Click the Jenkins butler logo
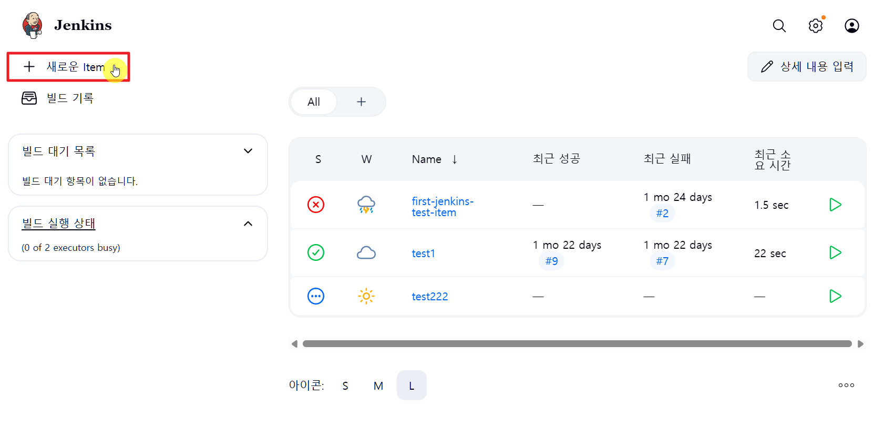The height and width of the screenshot is (426, 884). tap(32, 25)
